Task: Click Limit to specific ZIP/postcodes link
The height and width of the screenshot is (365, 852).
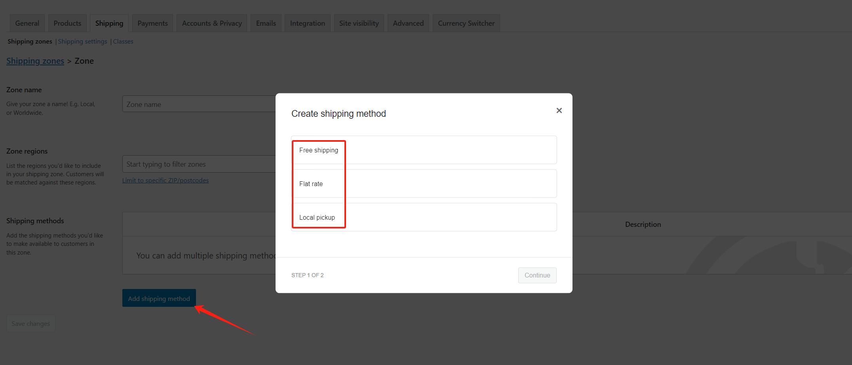Action: (165, 181)
